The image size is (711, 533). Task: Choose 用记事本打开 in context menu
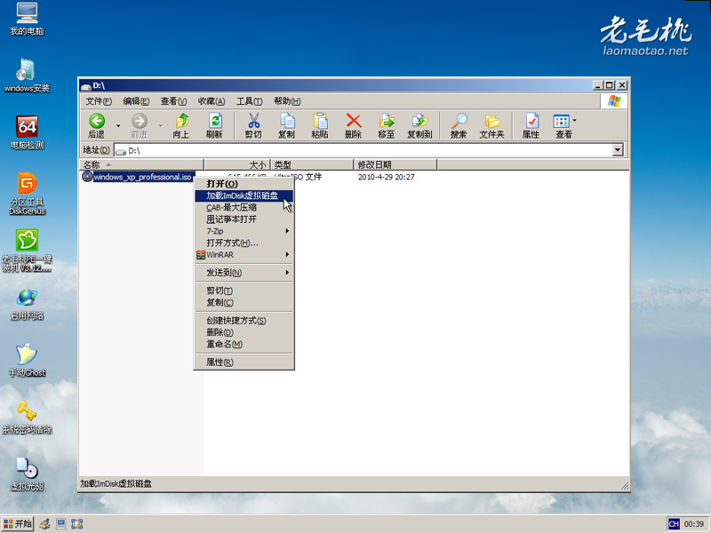coord(244,219)
